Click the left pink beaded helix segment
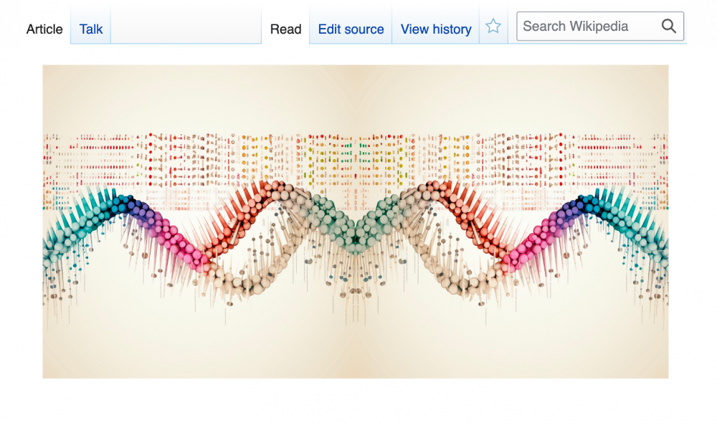 pos(180,242)
